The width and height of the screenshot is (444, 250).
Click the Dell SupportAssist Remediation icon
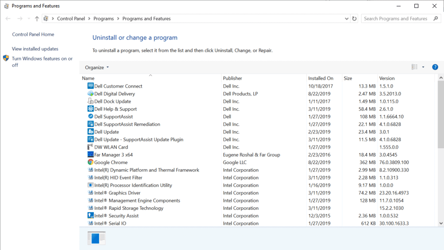pyautogui.click(x=90, y=124)
